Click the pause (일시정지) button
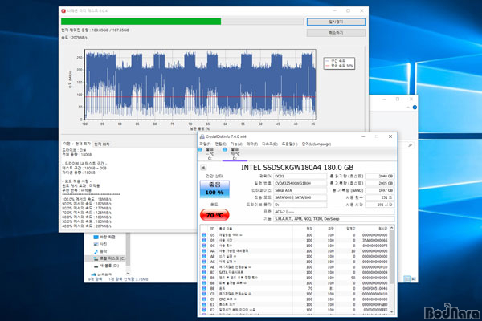The width and height of the screenshot is (482, 321). click(x=336, y=22)
